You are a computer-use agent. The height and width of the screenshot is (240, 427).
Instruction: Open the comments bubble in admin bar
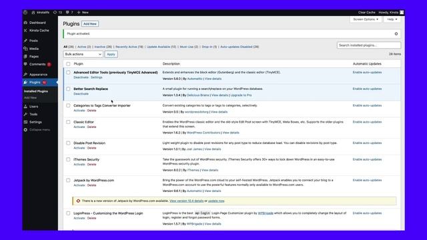[67, 12]
